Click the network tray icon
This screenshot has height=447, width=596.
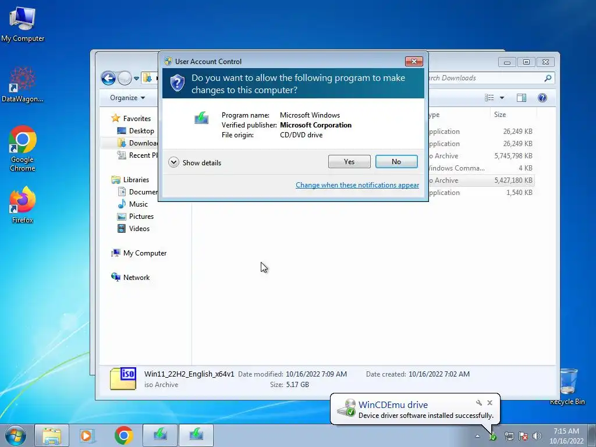pos(509,436)
